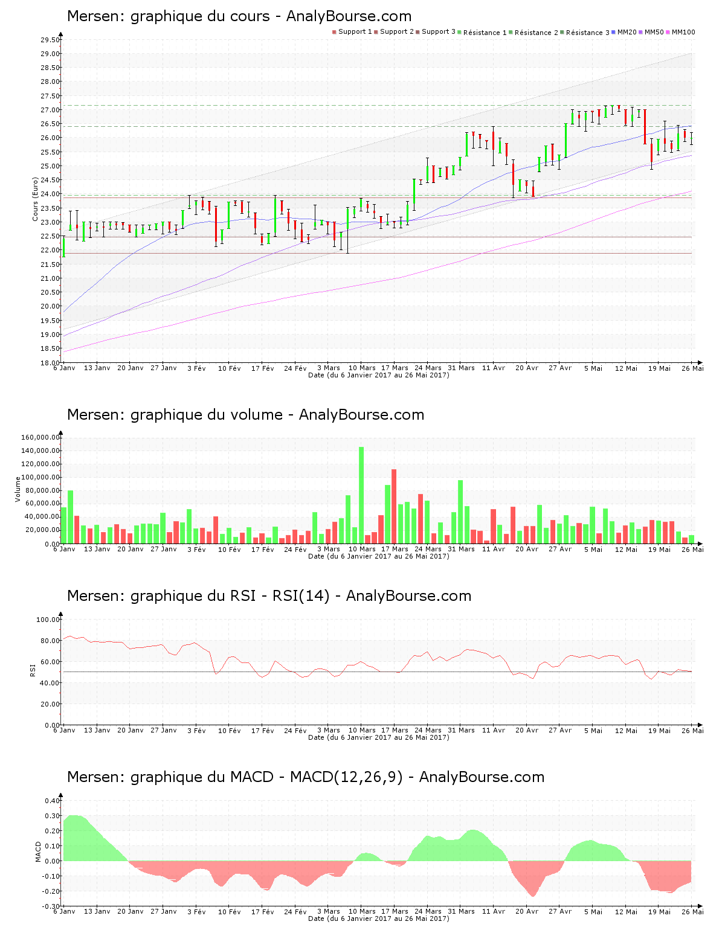Click the 100,000.00 volume axis value
The image size is (725, 936).
click(40, 477)
